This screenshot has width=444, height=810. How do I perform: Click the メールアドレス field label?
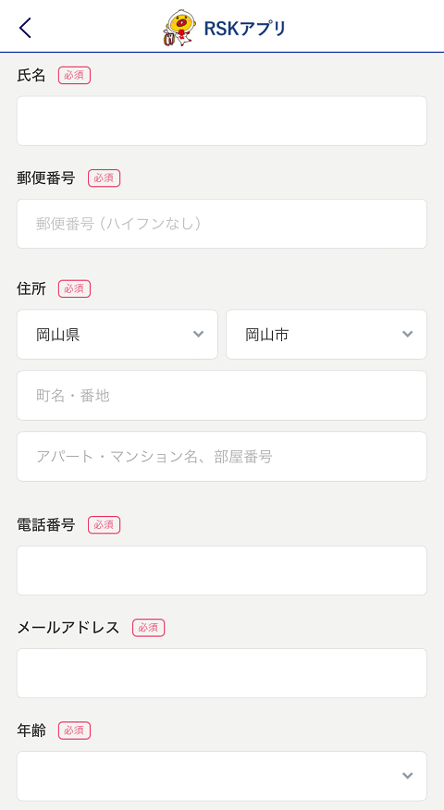(x=68, y=628)
